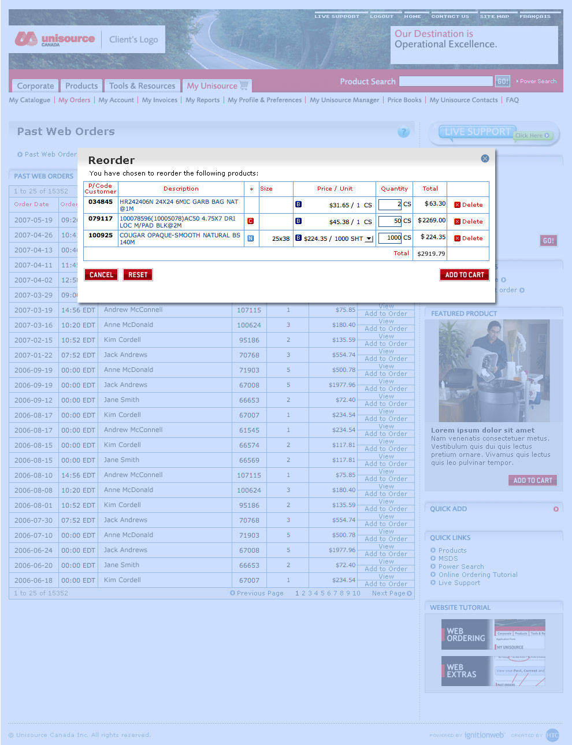Expand the Quick Add panel arrow
Viewport: 572px width, 745px height.
click(556, 509)
